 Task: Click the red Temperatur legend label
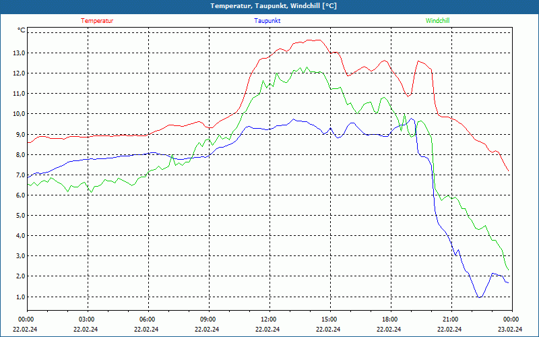coord(97,21)
